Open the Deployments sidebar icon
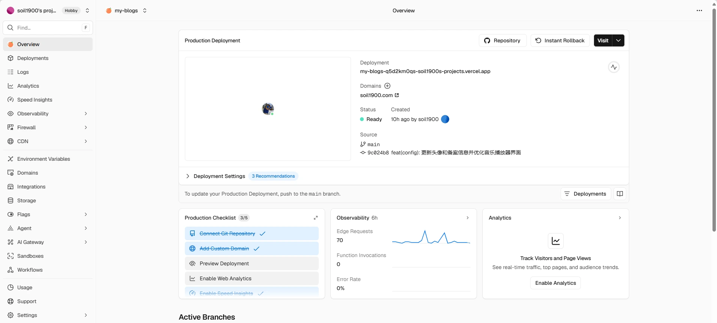717x323 pixels. 10,58
